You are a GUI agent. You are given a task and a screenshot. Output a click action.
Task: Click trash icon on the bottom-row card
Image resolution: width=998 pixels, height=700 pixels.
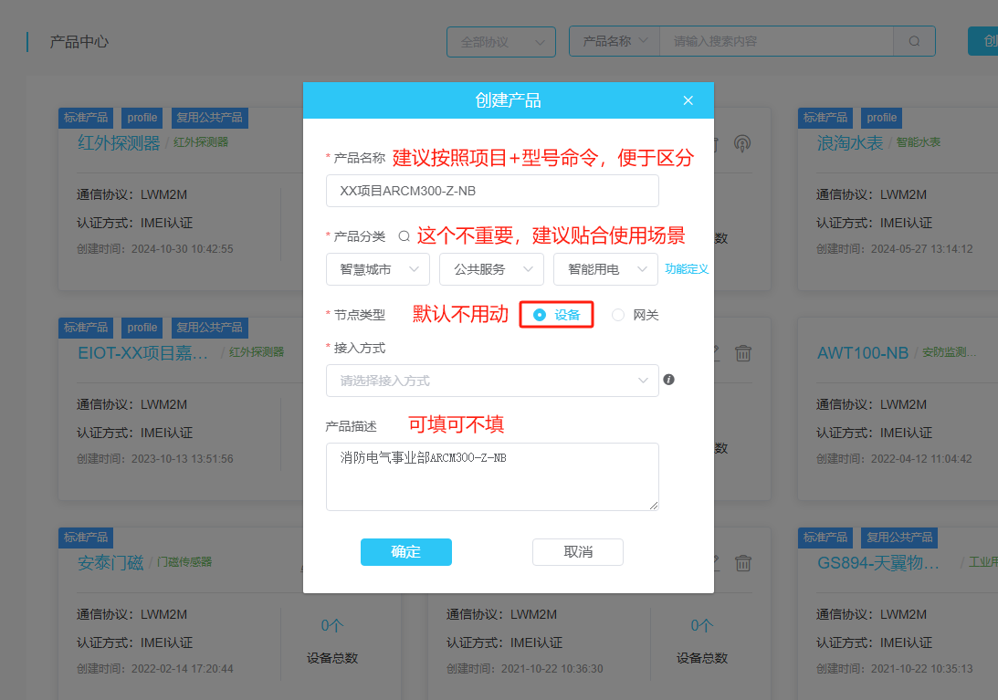743,563
